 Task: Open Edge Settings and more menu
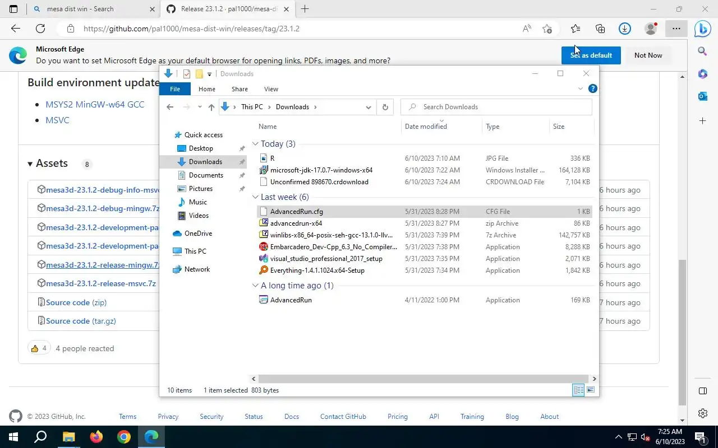[676, 29]
